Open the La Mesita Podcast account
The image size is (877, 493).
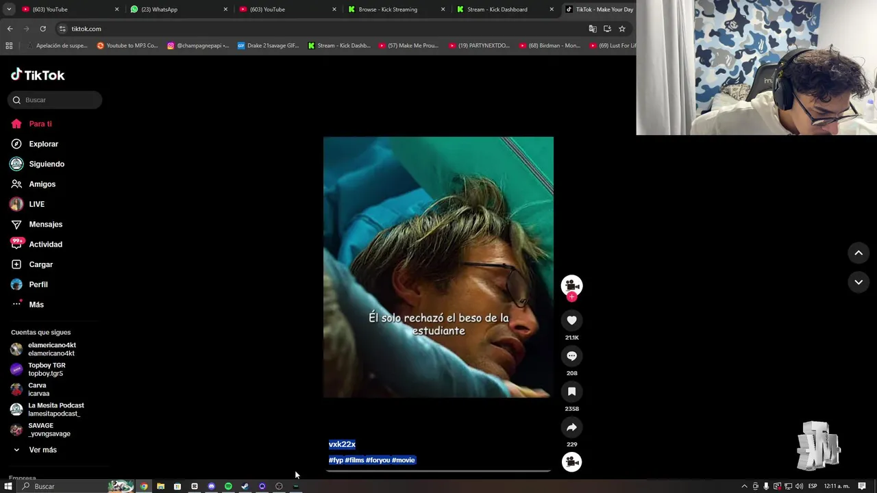point(55,409)
